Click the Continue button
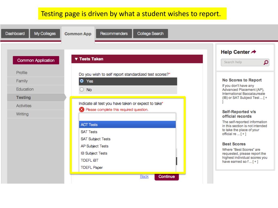 coord(166,177)
